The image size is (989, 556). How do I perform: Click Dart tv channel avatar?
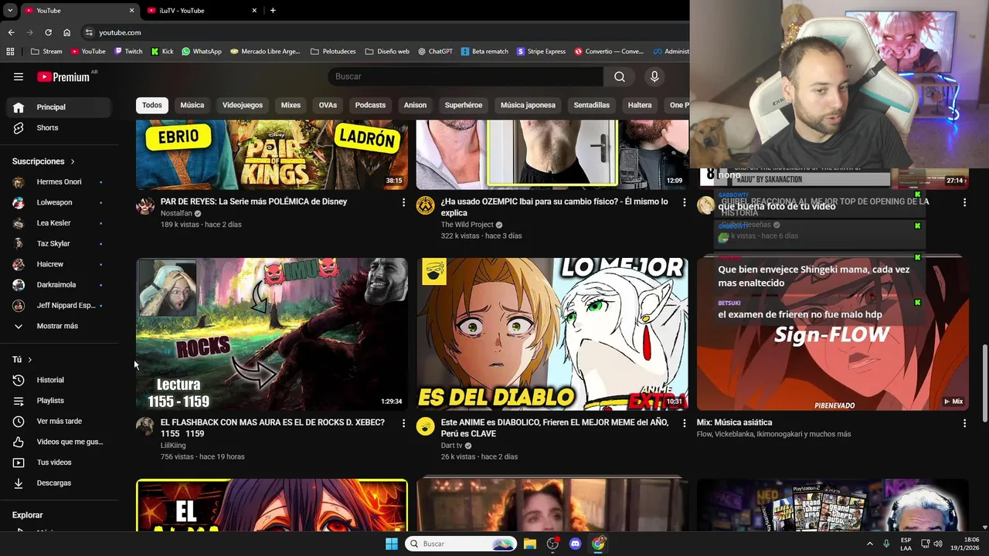point(426,426)
